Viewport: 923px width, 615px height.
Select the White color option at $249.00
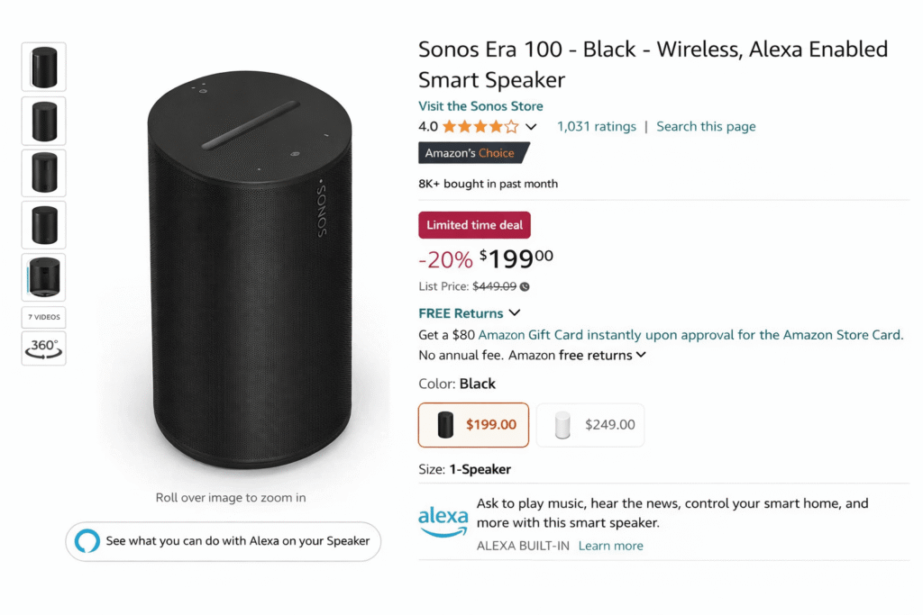pyautogui.click(x=590, y=425)
